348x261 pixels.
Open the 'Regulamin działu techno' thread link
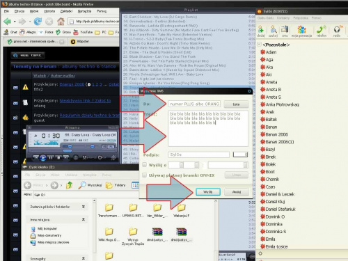(89, 116)
